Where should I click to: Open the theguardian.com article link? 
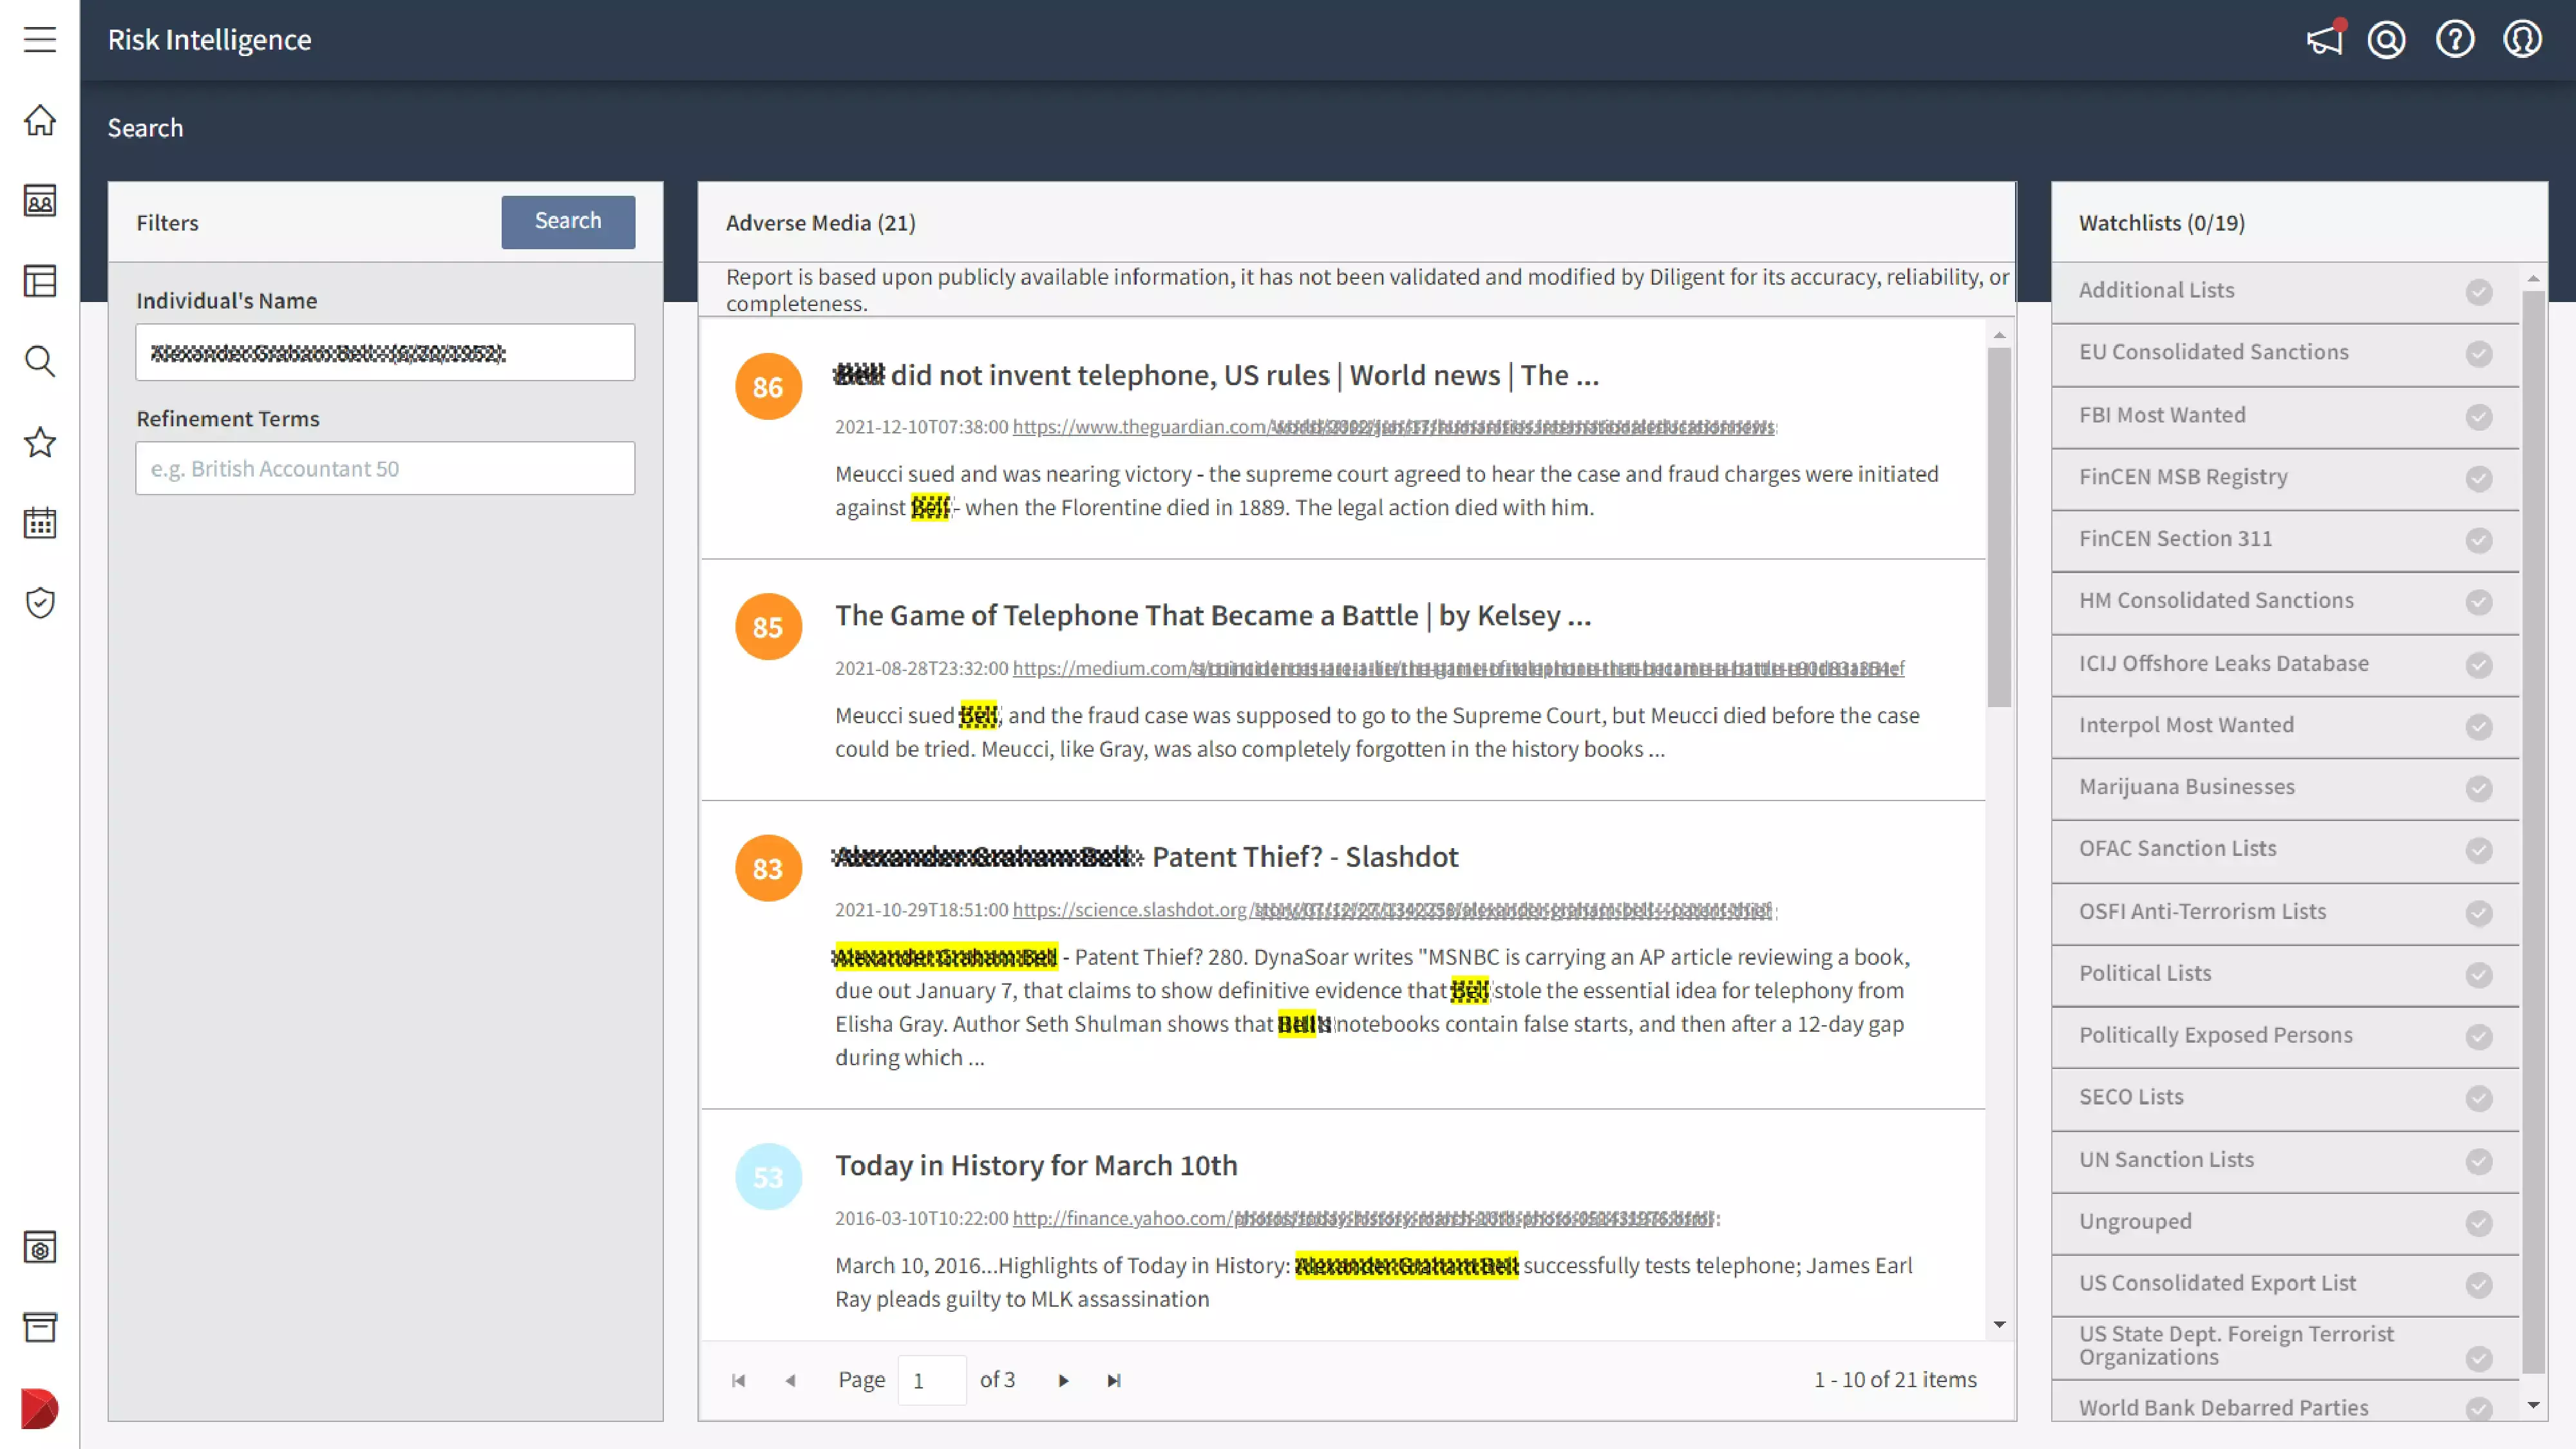pos(1394,427)
